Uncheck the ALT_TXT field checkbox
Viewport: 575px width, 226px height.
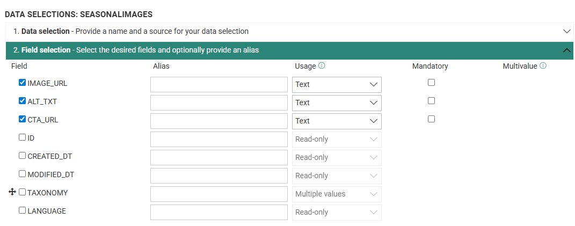[x=23, y=101]
